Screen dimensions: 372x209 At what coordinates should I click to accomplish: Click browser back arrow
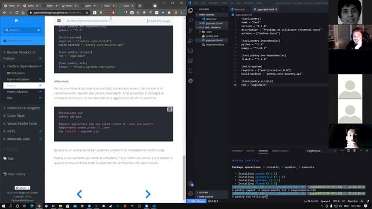click(x=5, y=13)
